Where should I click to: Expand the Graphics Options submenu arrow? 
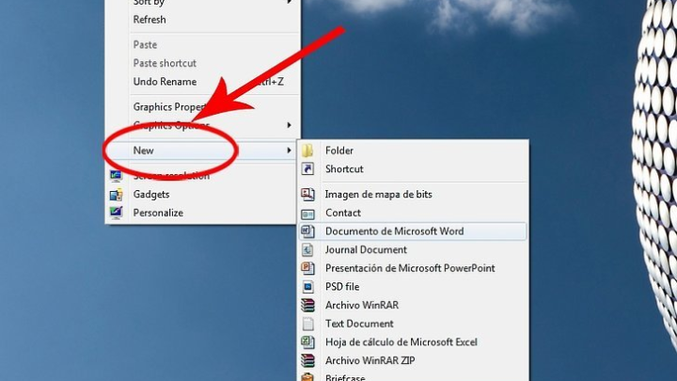pyautogui.click(x=289, y=125)
